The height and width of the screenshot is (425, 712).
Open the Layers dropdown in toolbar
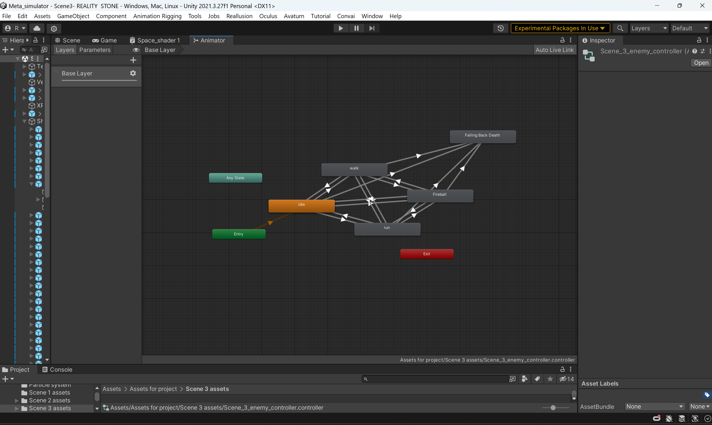pos(649,28)
